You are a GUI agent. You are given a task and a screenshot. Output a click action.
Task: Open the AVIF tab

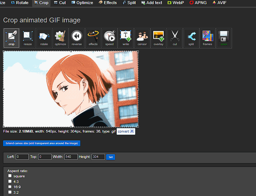[x=219, y=3]
